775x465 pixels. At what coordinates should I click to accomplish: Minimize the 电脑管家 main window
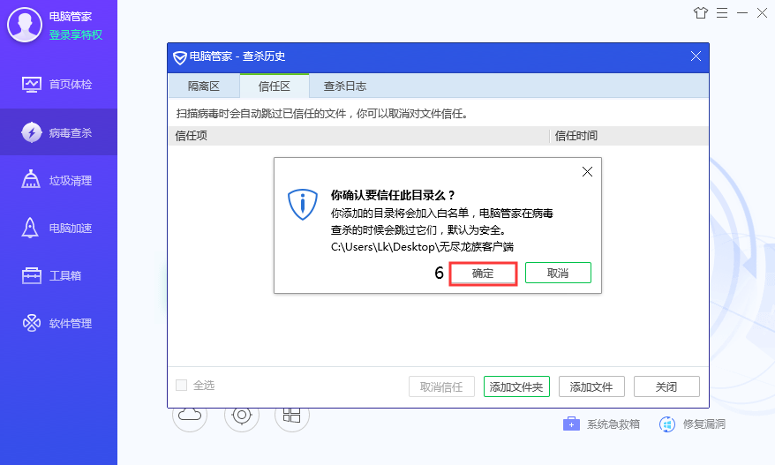point(741,13)
